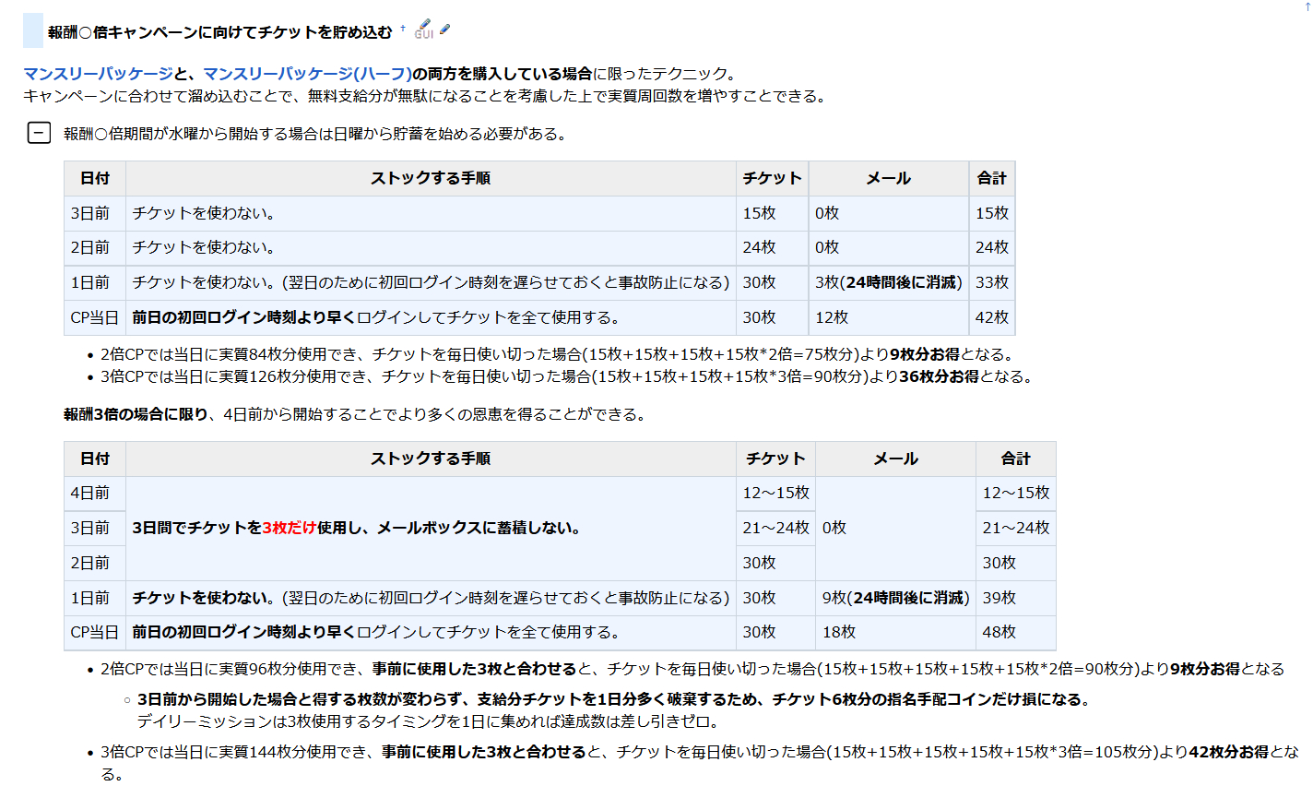The image size is (1313, 798).
Task: Click the 4日前 cell in the second table
Action: pos(90,493)
